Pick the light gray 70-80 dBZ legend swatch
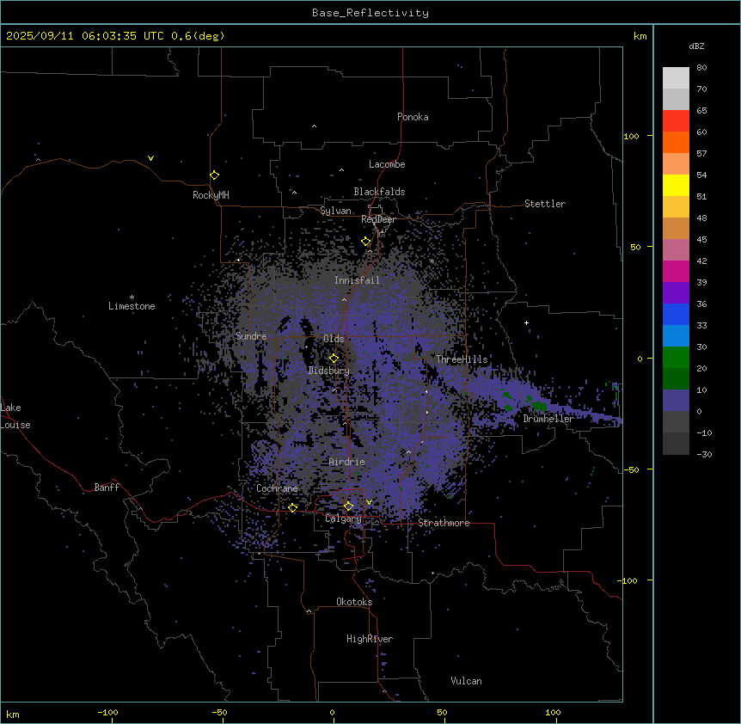The height and width of the screenshot is (724, 741). pos(676,78)
